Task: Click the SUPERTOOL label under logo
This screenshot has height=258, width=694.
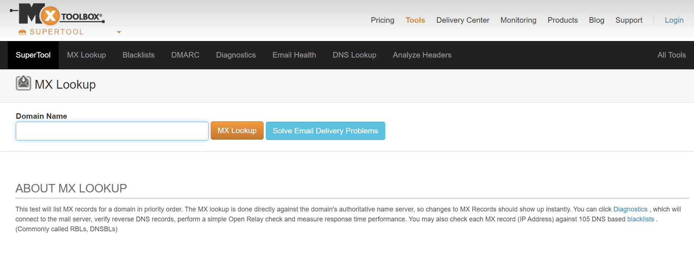Action: [x=57, y=32]
